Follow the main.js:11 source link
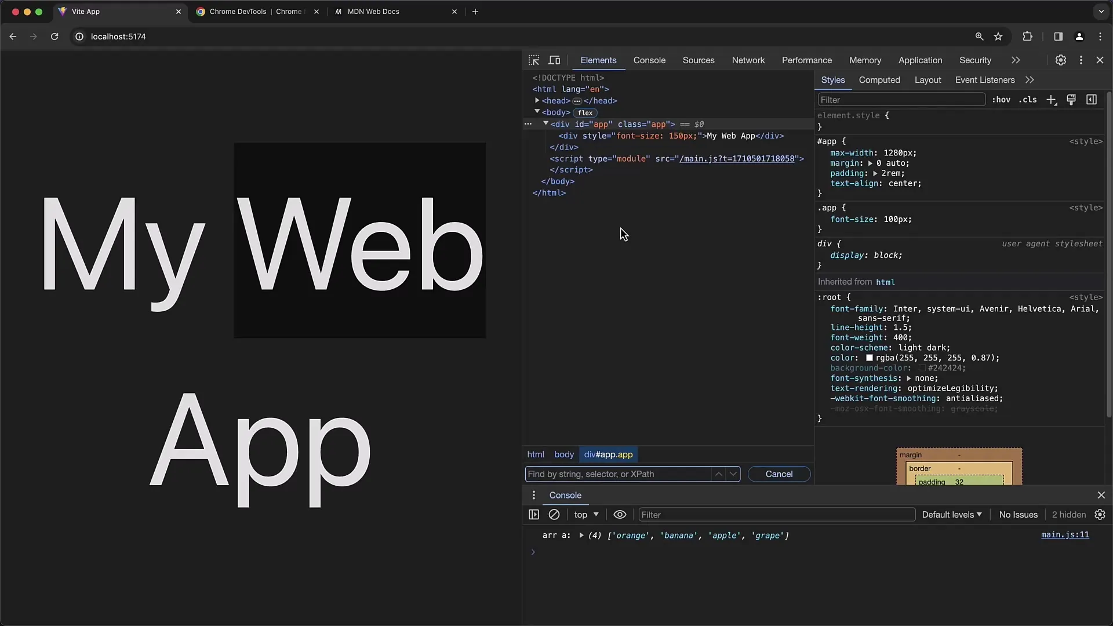Screen dimensions: 1113x626 click(1065, 535)
